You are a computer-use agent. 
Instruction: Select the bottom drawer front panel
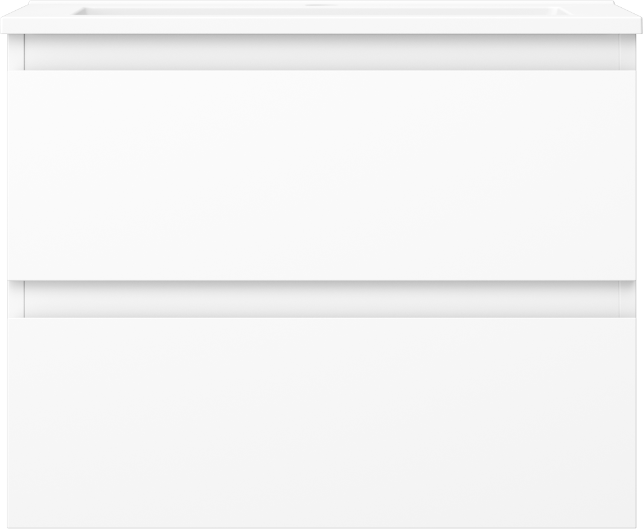[x=322, y=422]
